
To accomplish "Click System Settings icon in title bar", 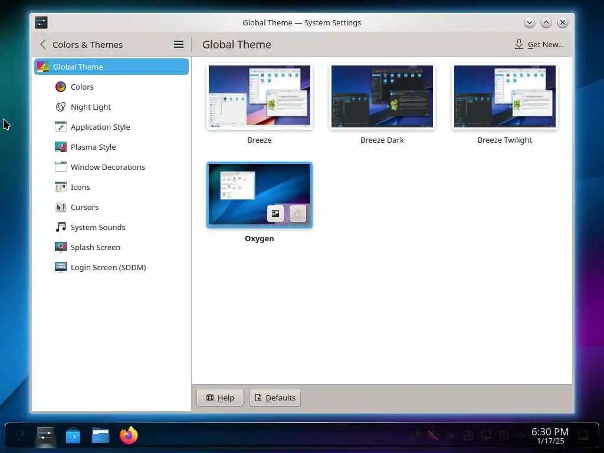I will [41, 22].
